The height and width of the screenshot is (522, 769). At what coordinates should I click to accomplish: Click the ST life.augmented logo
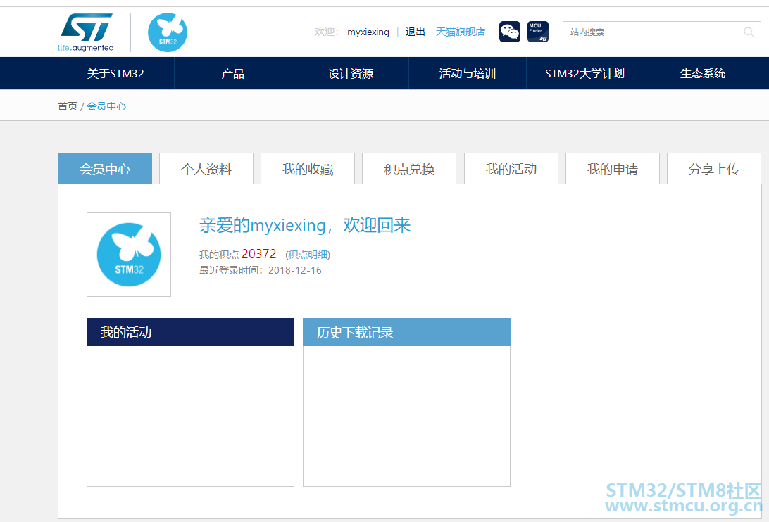pos(86,32)
